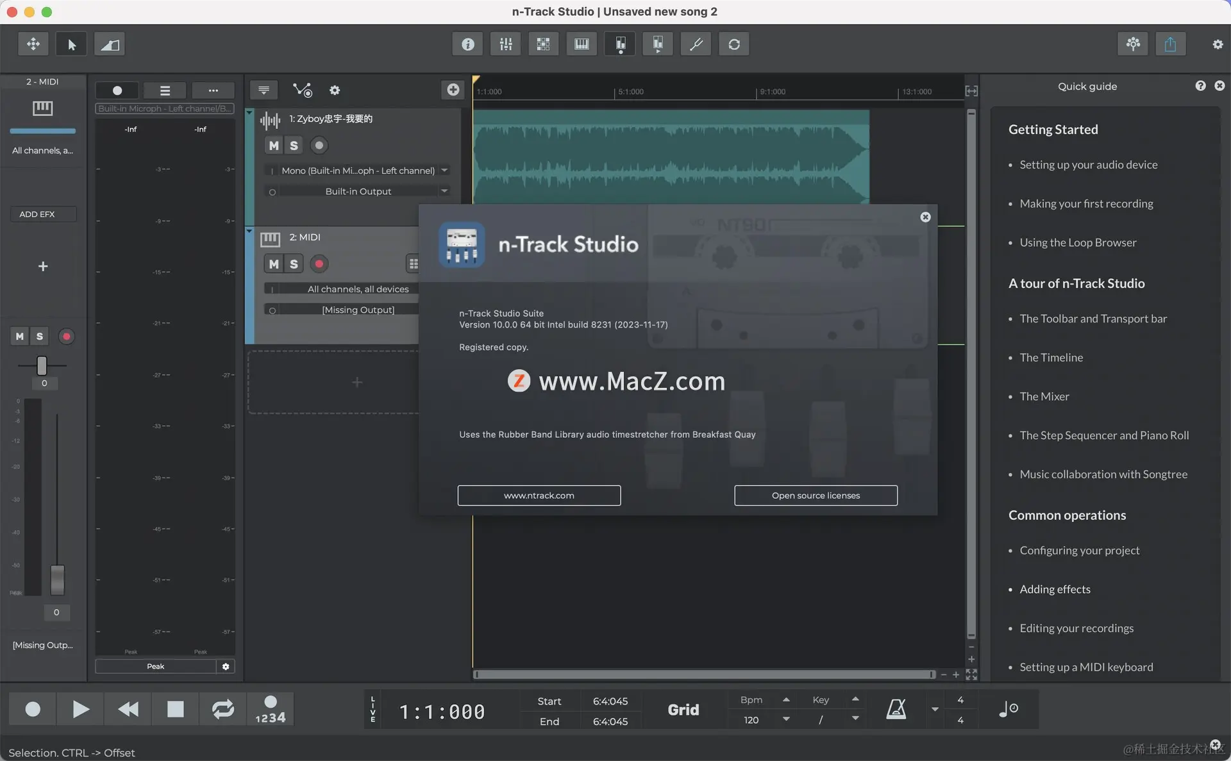Increase Bpm with the up arrow
Screen dimensions: 1231x761
point(786,699)
